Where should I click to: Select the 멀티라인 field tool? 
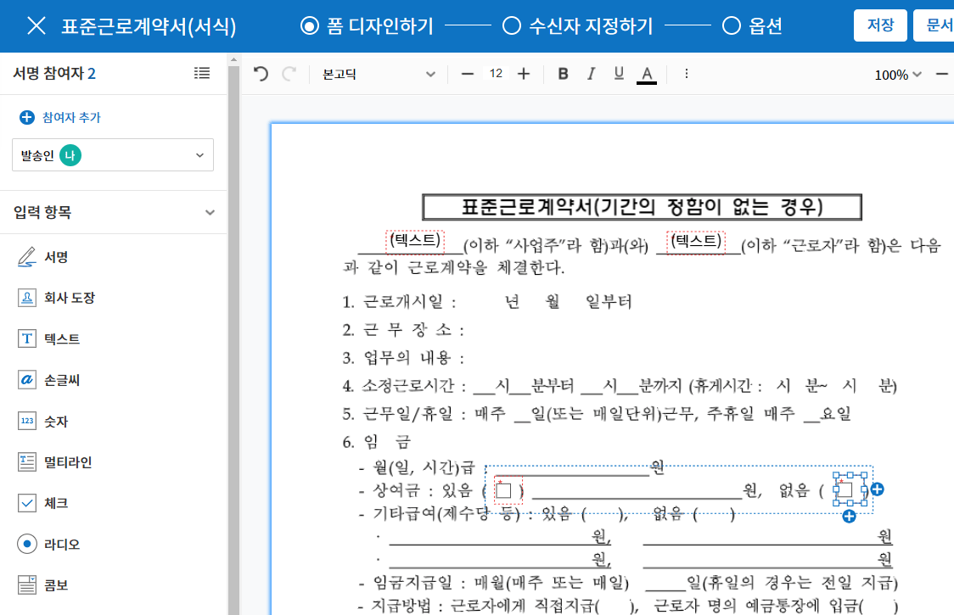[55, 462]
